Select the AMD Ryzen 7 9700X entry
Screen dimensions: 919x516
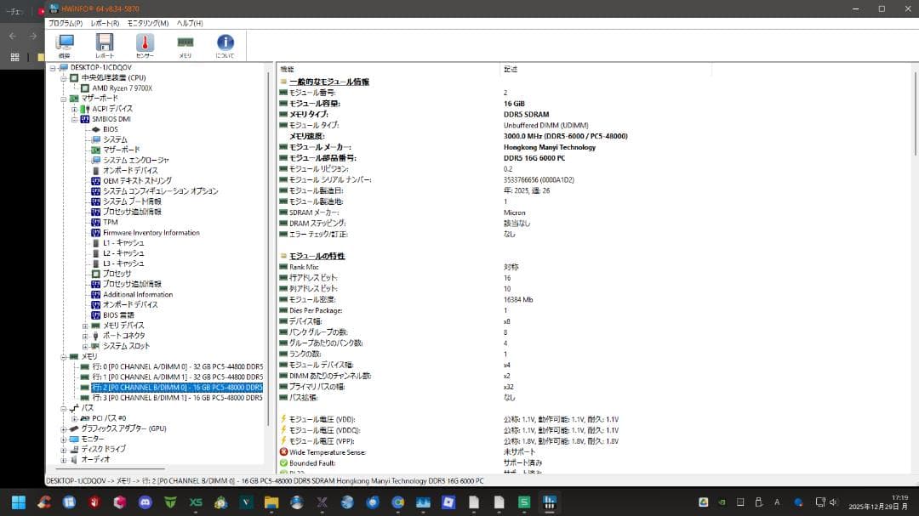[x=122, y=88]
